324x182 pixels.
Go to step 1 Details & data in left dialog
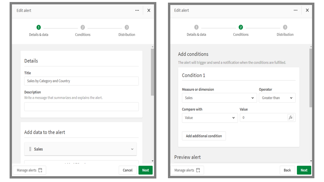tap(39, 31)
